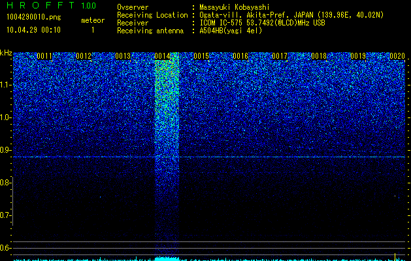This screenshot has height=261, width=411.
Task: Click the time marker 0018
Action: pyautogui.click(x=319, y=56)
